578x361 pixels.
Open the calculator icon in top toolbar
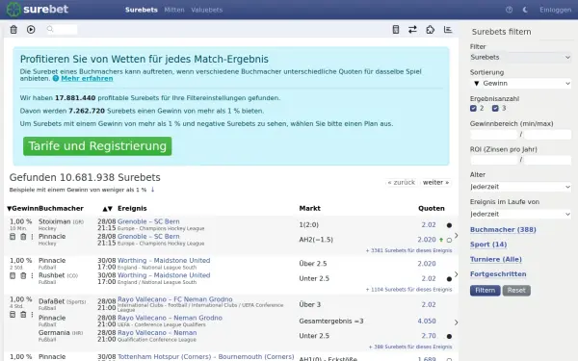[396, 30]
